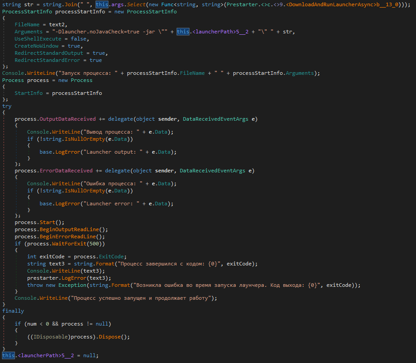The height and width of the screenshot is (363, 416).
Task: Click the int keyword before exitCode
Action: click(32, 257)
